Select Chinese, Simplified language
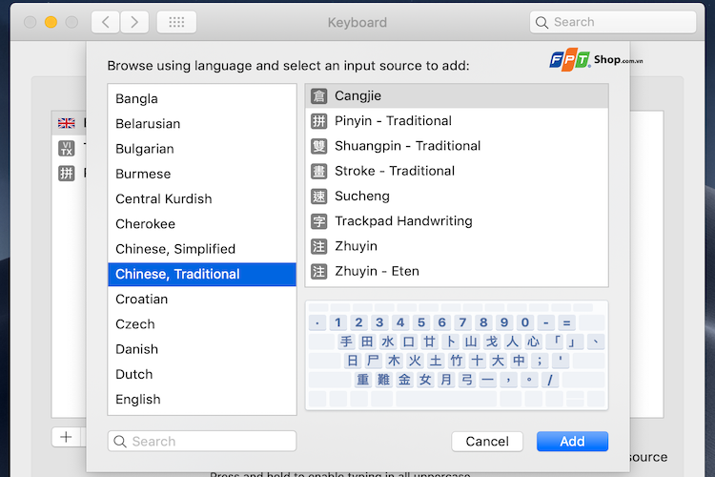This screenshot has height=477, width=715. (x=175, y=249)
